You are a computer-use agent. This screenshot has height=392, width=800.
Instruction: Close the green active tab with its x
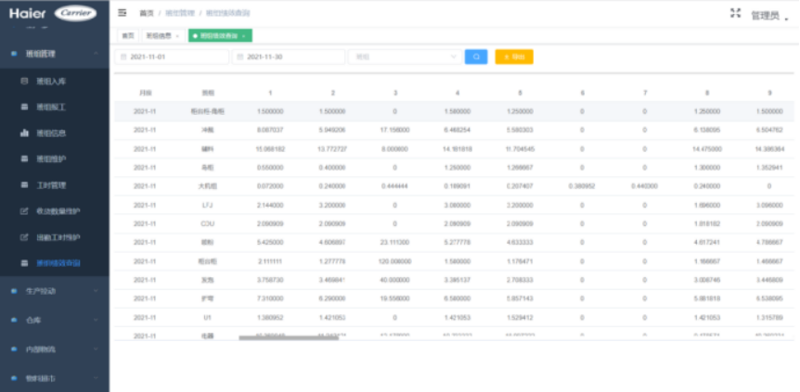[x=243, y=35]
